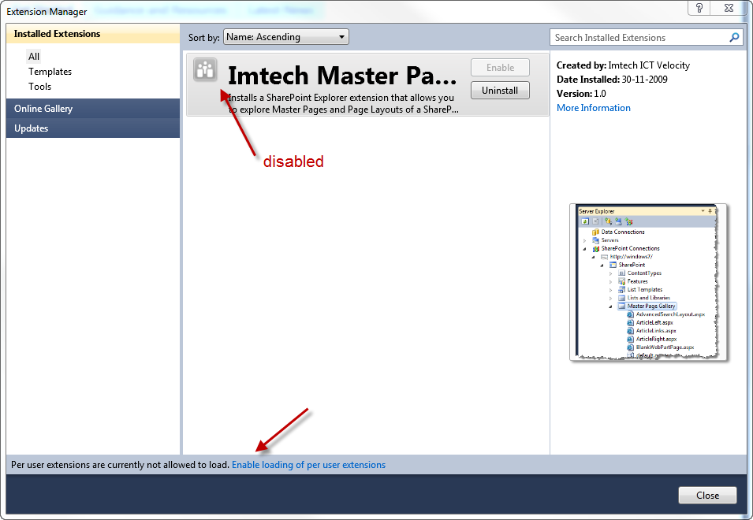The height and width of the screenshot is (520, 753).
Task: Click the help question mark button
Action: 699,8
